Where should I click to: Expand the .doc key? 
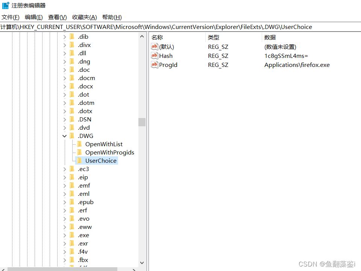pyautogui.click(x=65, y=70)
